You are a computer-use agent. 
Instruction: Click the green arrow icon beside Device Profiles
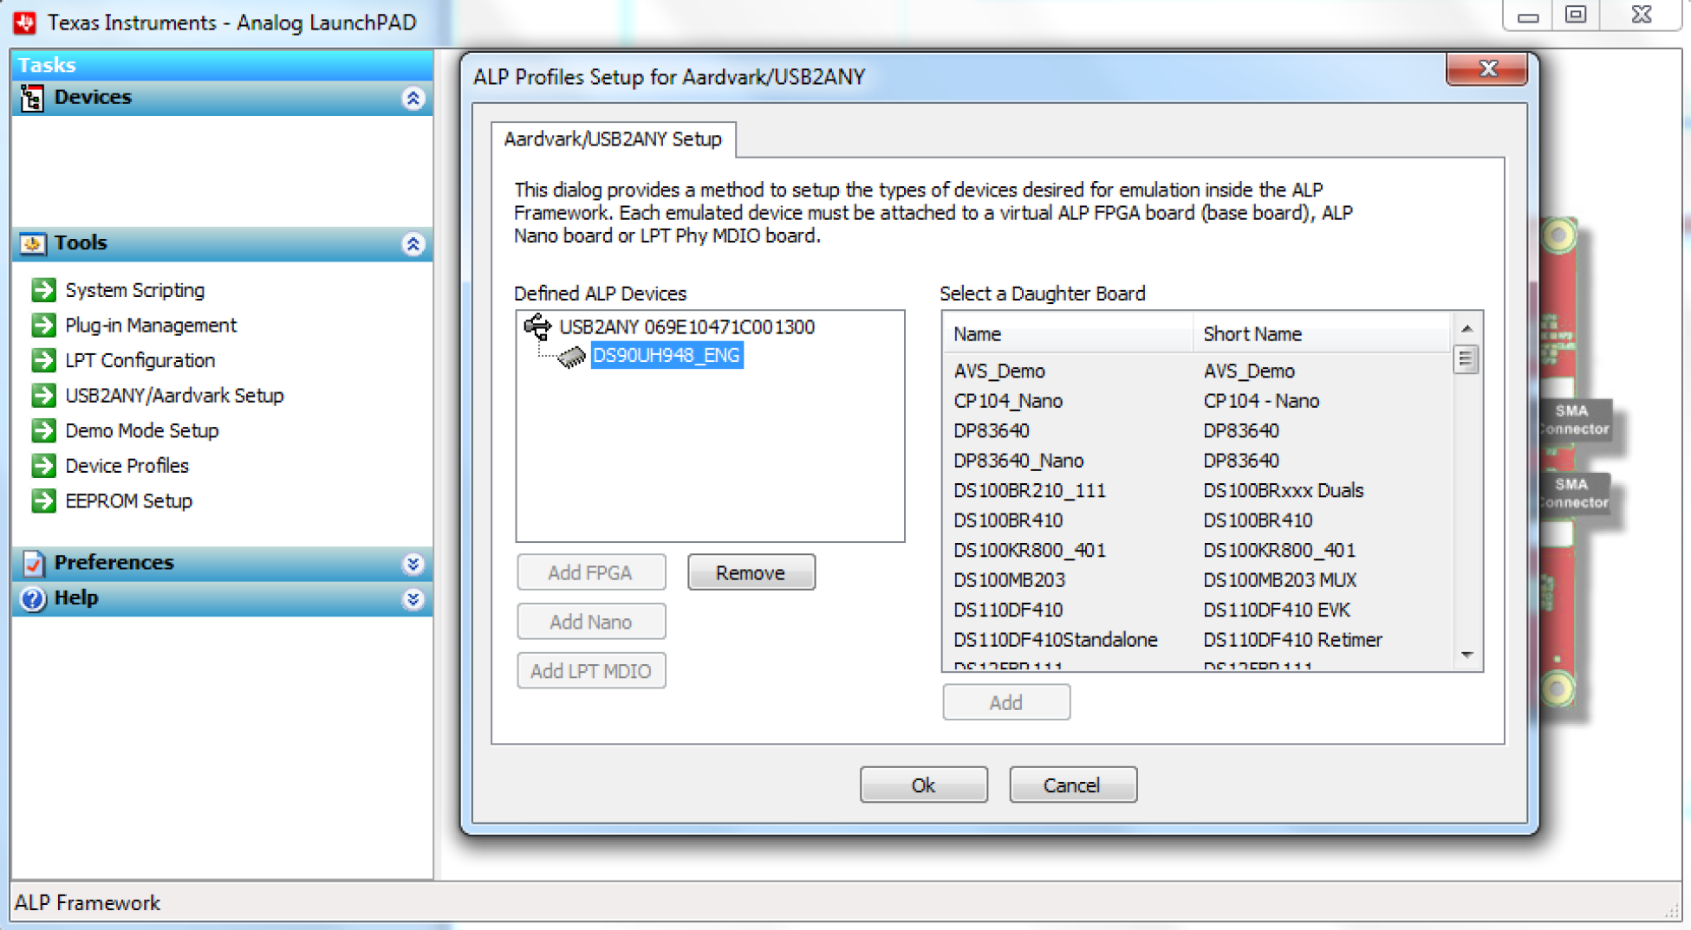[x=43, y=466]
